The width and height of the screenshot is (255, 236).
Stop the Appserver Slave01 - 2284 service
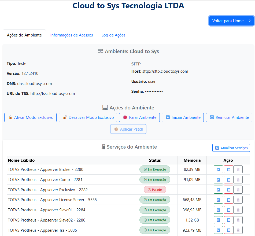[228, 210]
